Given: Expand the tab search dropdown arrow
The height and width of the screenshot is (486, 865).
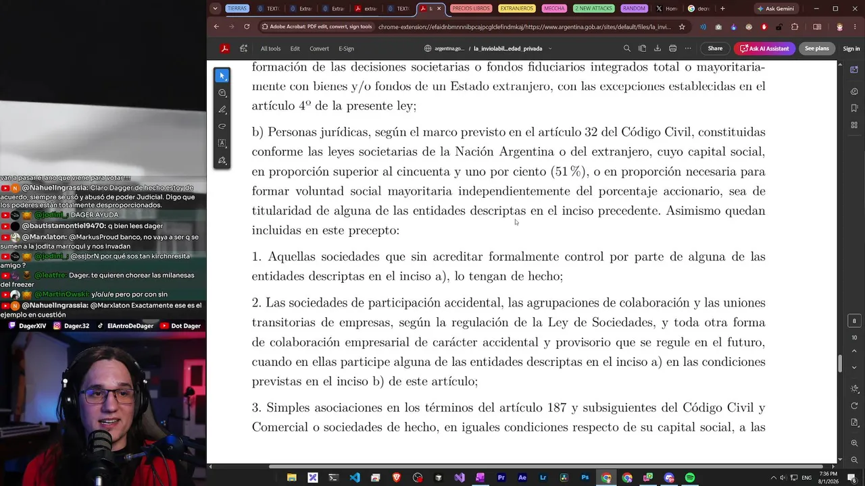Looking at the screenshot, I should click(215, 9).
